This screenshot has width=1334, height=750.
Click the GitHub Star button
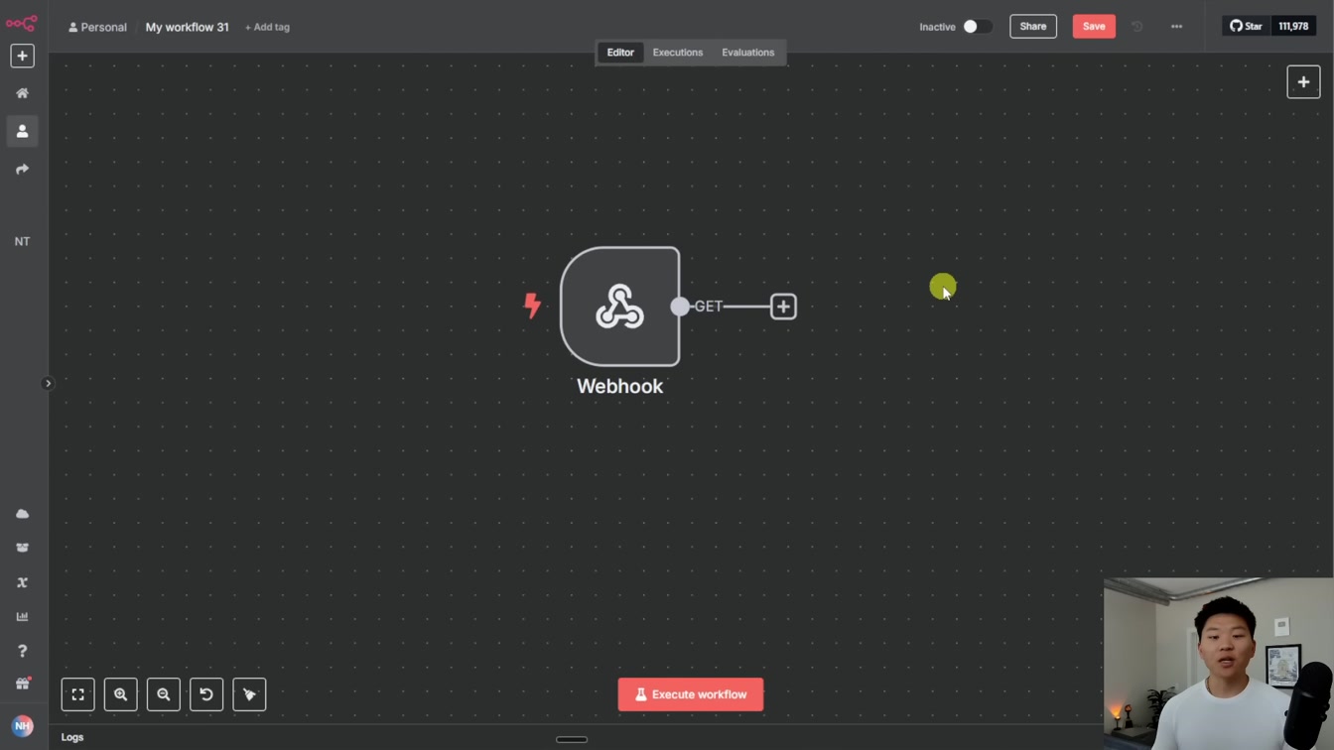click(x=1247, y=27)
